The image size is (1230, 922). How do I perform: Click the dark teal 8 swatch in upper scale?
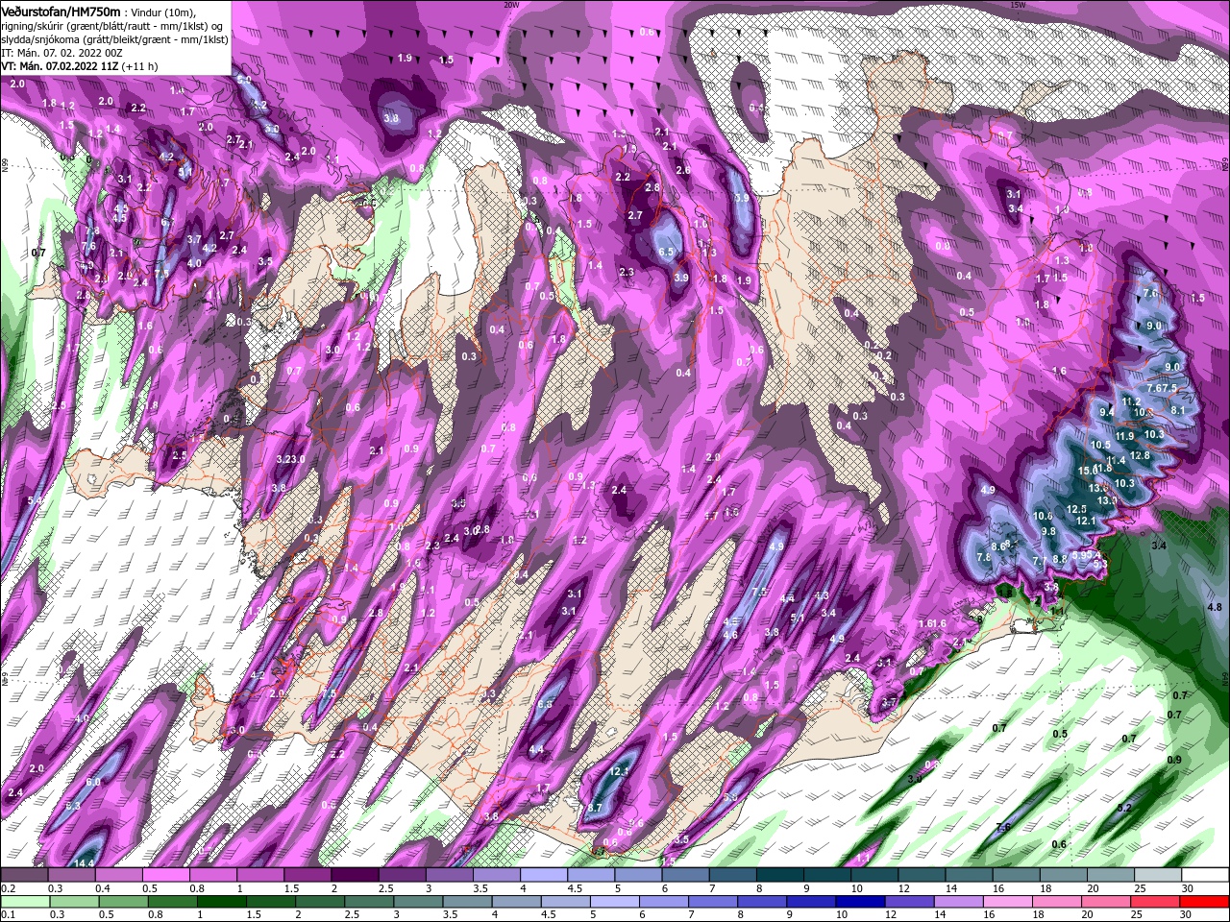tap(780, 875)
